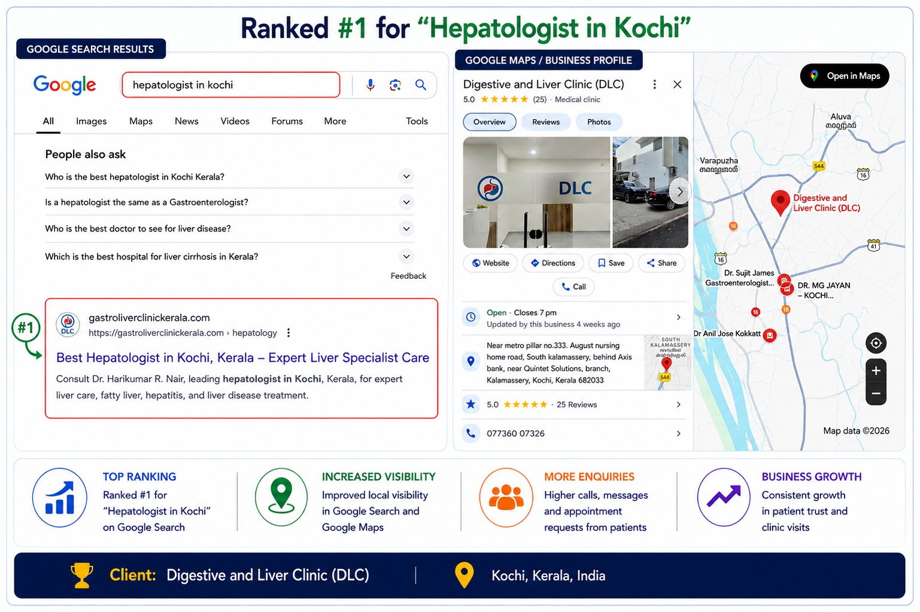Viewport: 920px width, 612px height.
Task: Click the Feedback link under People also ask
Action: [408, 276]
